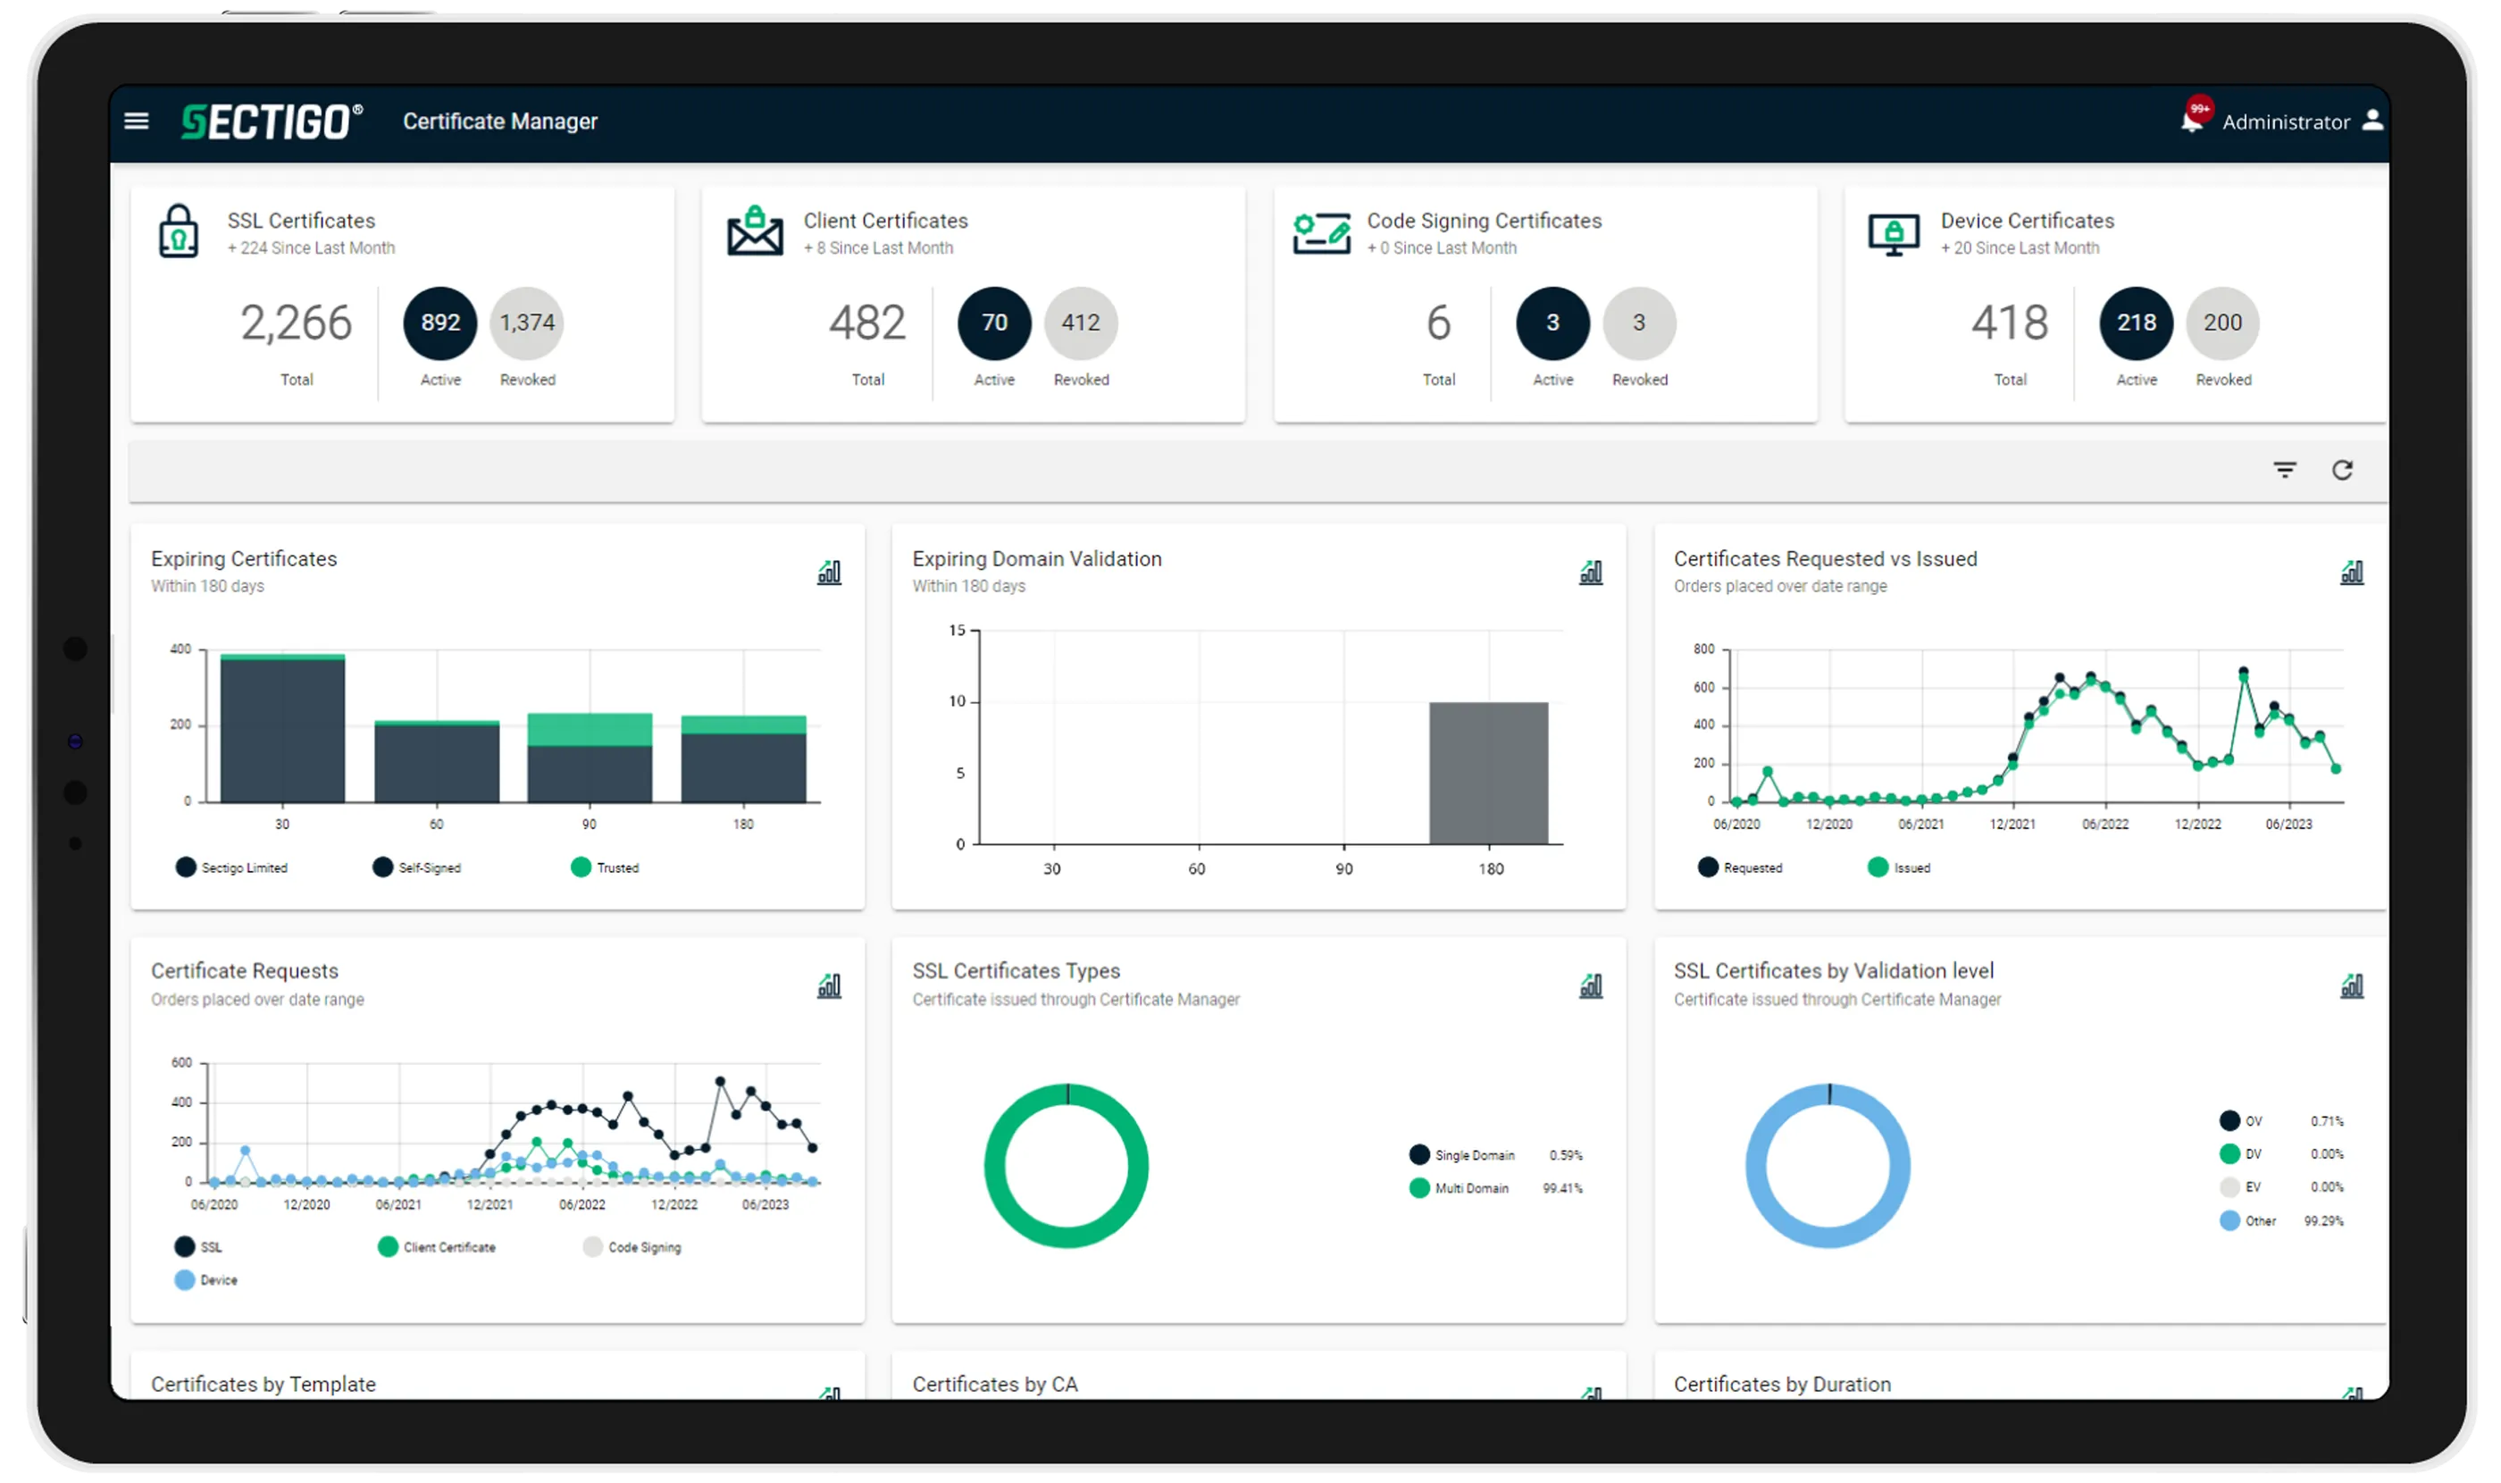Open SSL Certificates Types report icon
The height and width of the screenshot is (1483, 2501).
1591,986
